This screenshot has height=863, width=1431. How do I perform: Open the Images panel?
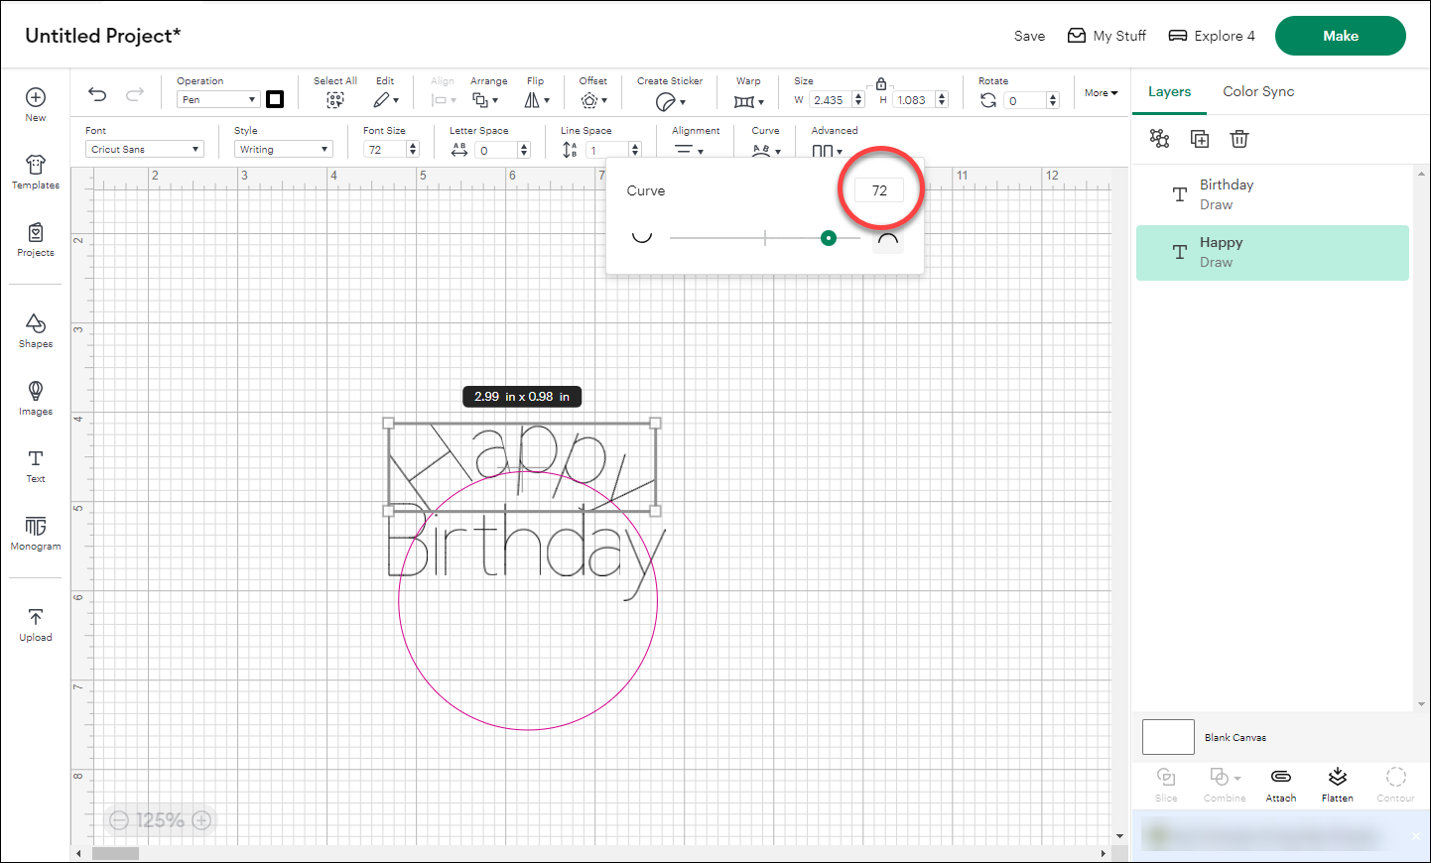click(x=35, y=397)
